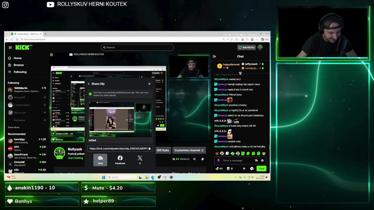
Task: Open the profile avatar menu in Kick header
Action: tap(260, 47)
